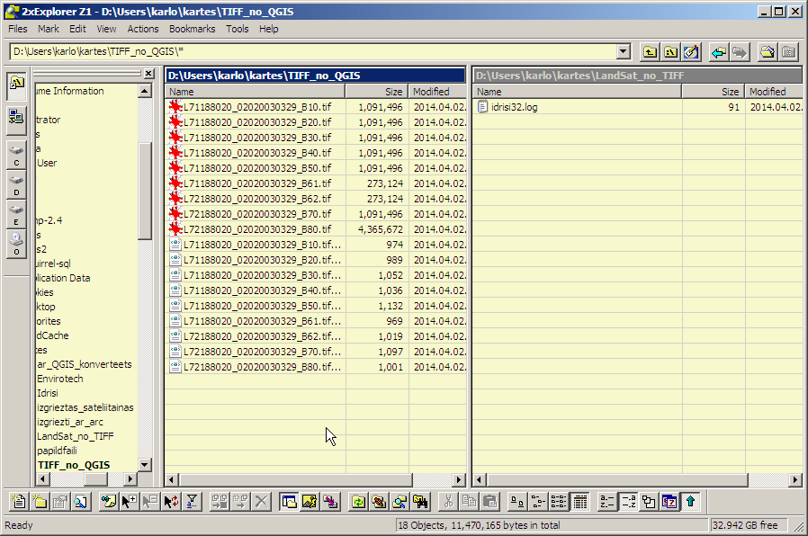
Task: Click the bookmarks open folder icon
Action: 768,52
